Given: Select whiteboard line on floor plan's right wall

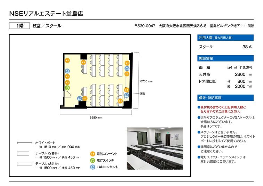Looking at the screenshot, I should (126, 82).
